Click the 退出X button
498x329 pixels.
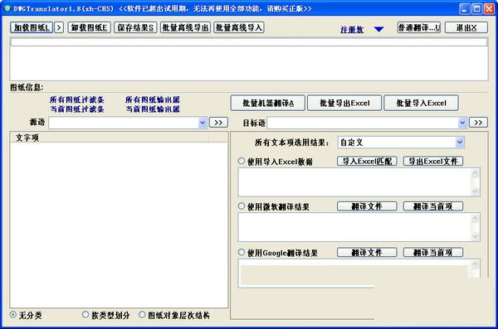tap(466, 27)
